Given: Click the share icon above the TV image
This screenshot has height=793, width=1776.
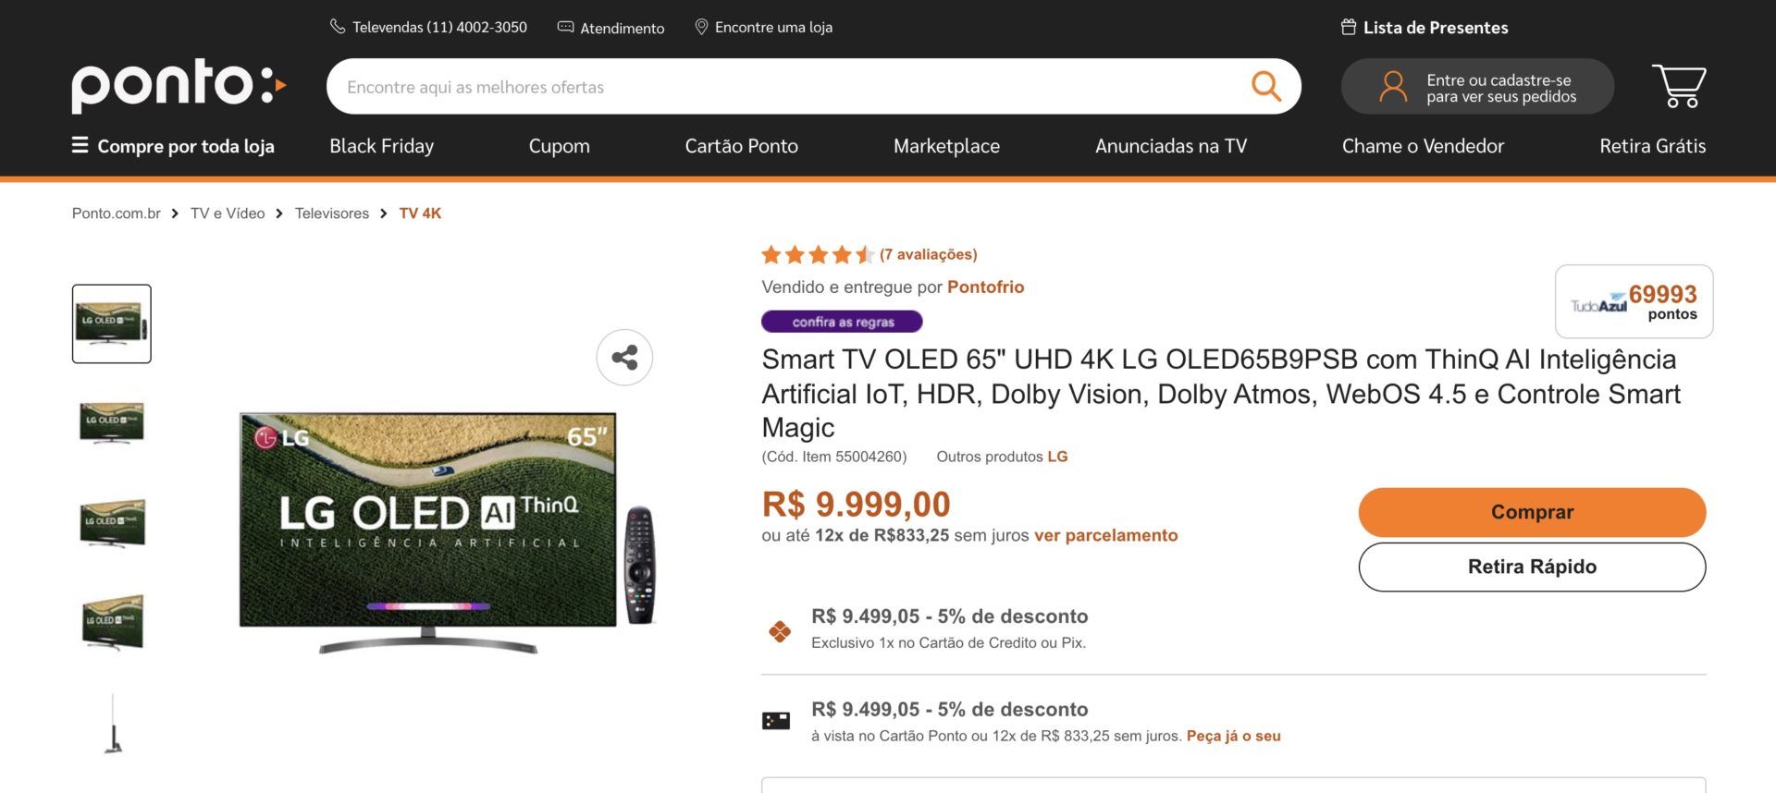Looking at the screenshot, I should (624, 358).
